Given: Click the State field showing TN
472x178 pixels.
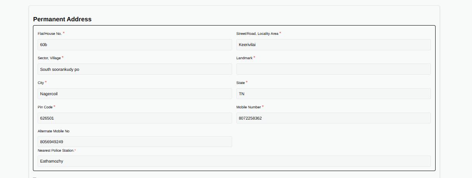Looking at the screenshot, I should pos(333,94).
